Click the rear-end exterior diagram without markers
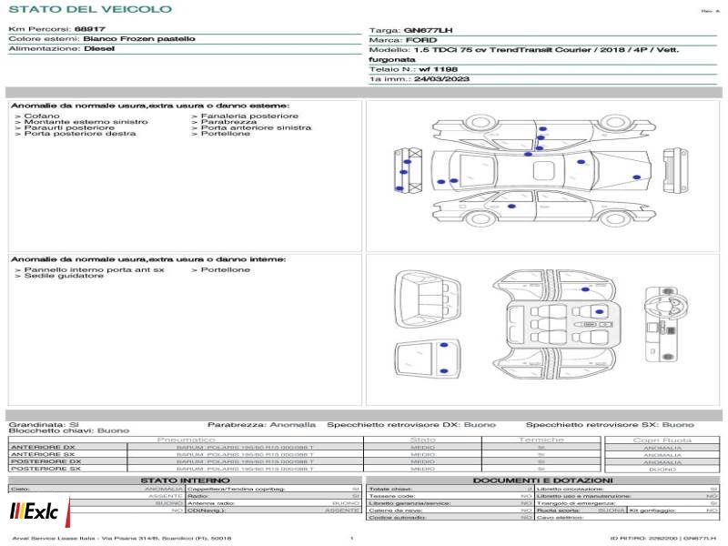The image size is (728, 546). 675,171
